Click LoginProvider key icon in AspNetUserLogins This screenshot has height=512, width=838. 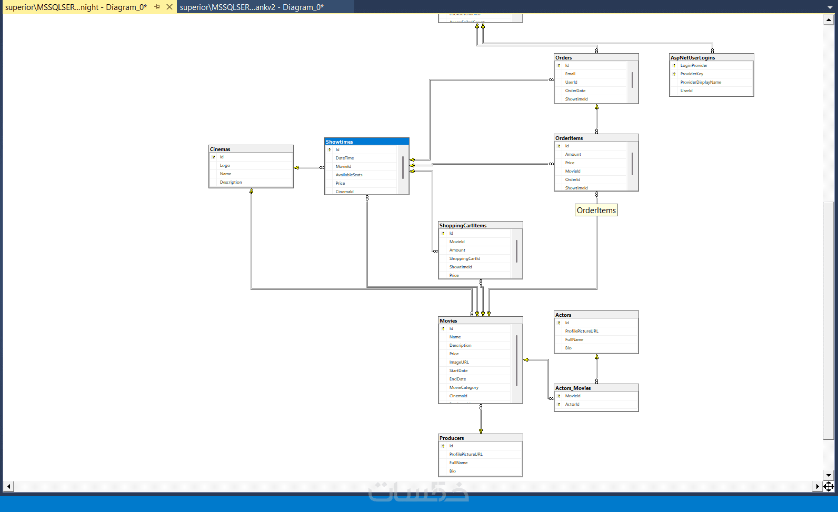(674, 66)
